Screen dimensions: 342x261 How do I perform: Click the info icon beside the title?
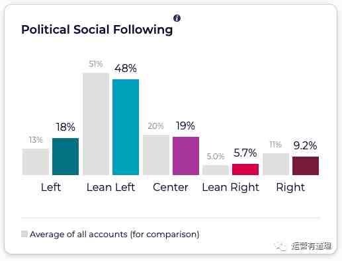coord(177,18)
